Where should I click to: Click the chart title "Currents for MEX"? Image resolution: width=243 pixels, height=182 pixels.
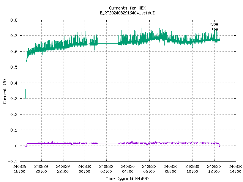[127, 8]
